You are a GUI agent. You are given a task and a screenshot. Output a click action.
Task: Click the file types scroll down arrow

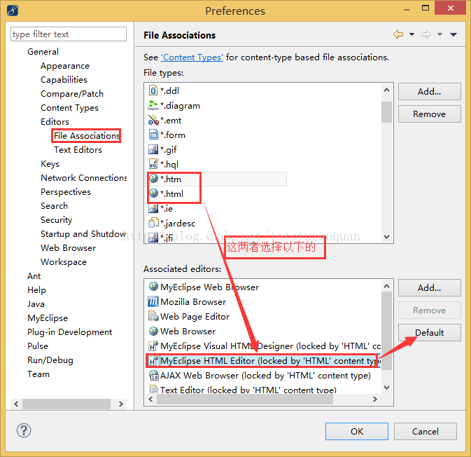(386, 237)
